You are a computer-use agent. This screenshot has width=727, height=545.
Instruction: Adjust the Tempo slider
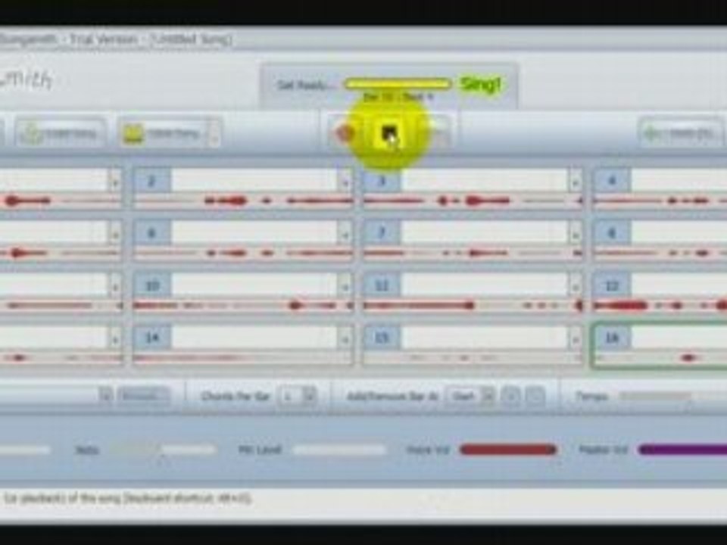672,396
